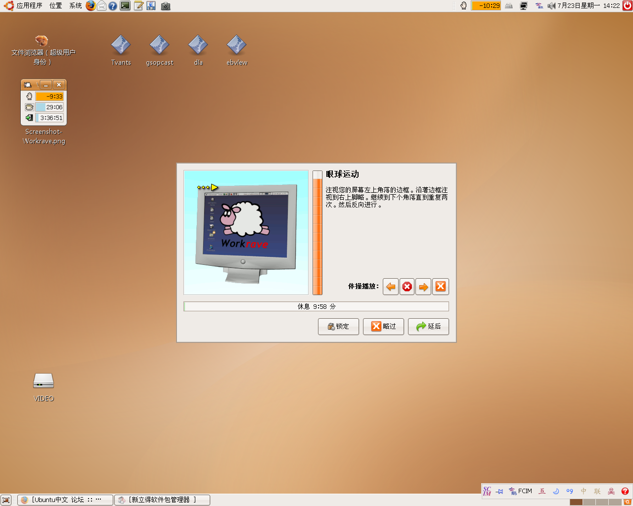
Task: Close exercise panel with orange X icon
Action: pyautogui.click(x=441, y=287)
